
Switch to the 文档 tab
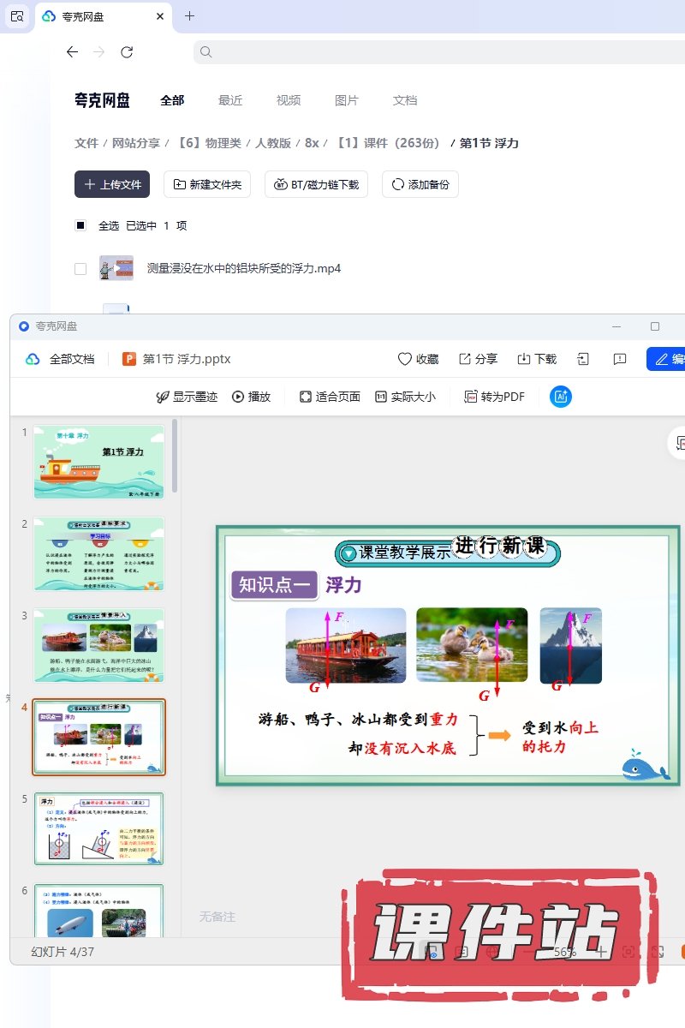405,100
